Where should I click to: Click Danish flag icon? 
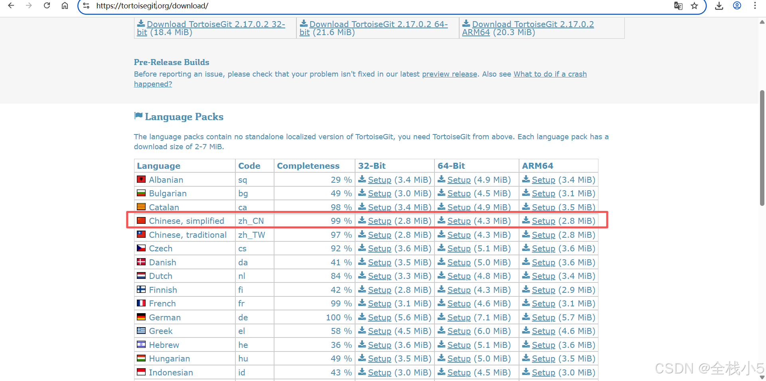[x=141, y=262]
